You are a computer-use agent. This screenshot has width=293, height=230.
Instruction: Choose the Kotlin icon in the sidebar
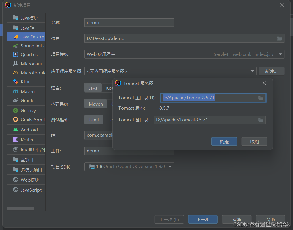click(x=16, y=140)
